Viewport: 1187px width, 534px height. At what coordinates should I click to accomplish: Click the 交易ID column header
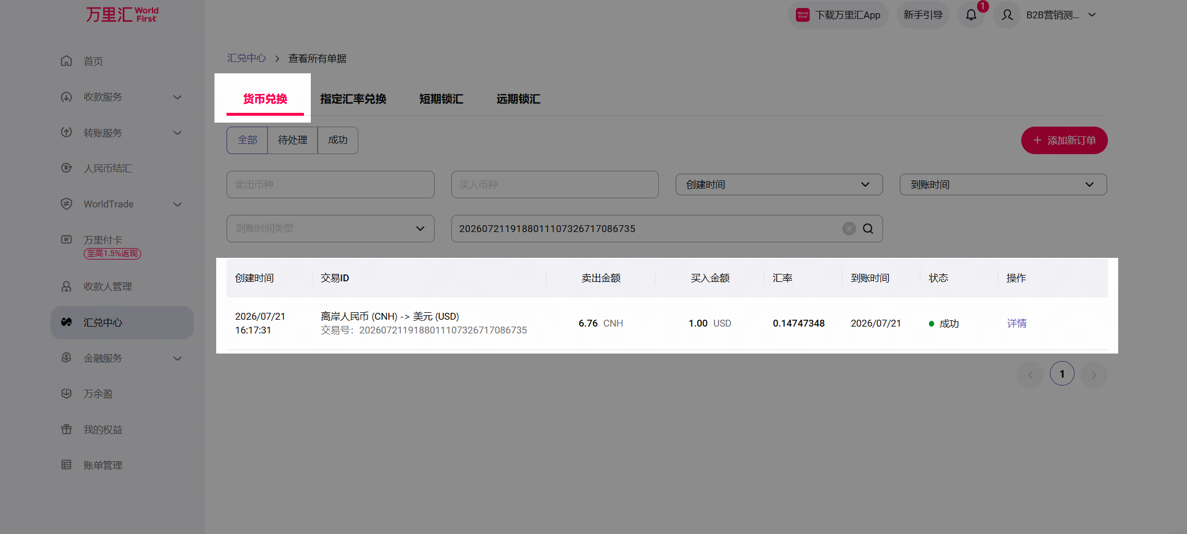click(x=335, y=278)
